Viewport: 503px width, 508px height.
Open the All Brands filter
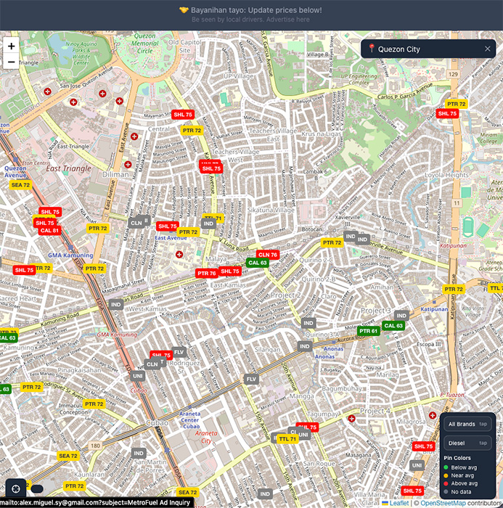click(468, 424)
